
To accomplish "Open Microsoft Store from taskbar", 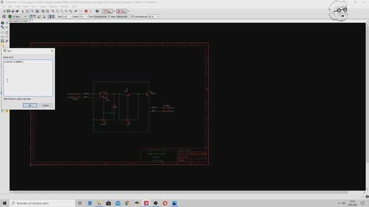I will 108,203.
